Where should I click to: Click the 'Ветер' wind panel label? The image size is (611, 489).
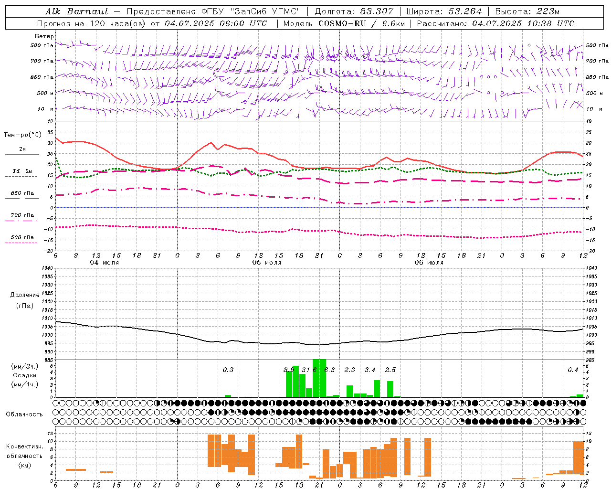44,36
